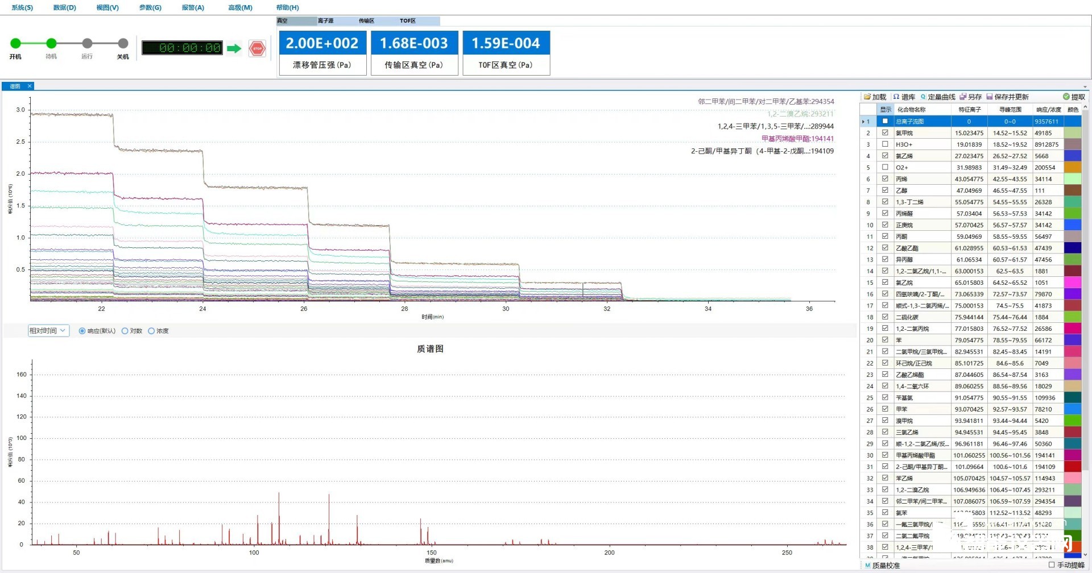This screenshot has height=573, width=1092.
Task: Click the red STOP sign icon
Action: pyautogui.click(x=257, y=48)
